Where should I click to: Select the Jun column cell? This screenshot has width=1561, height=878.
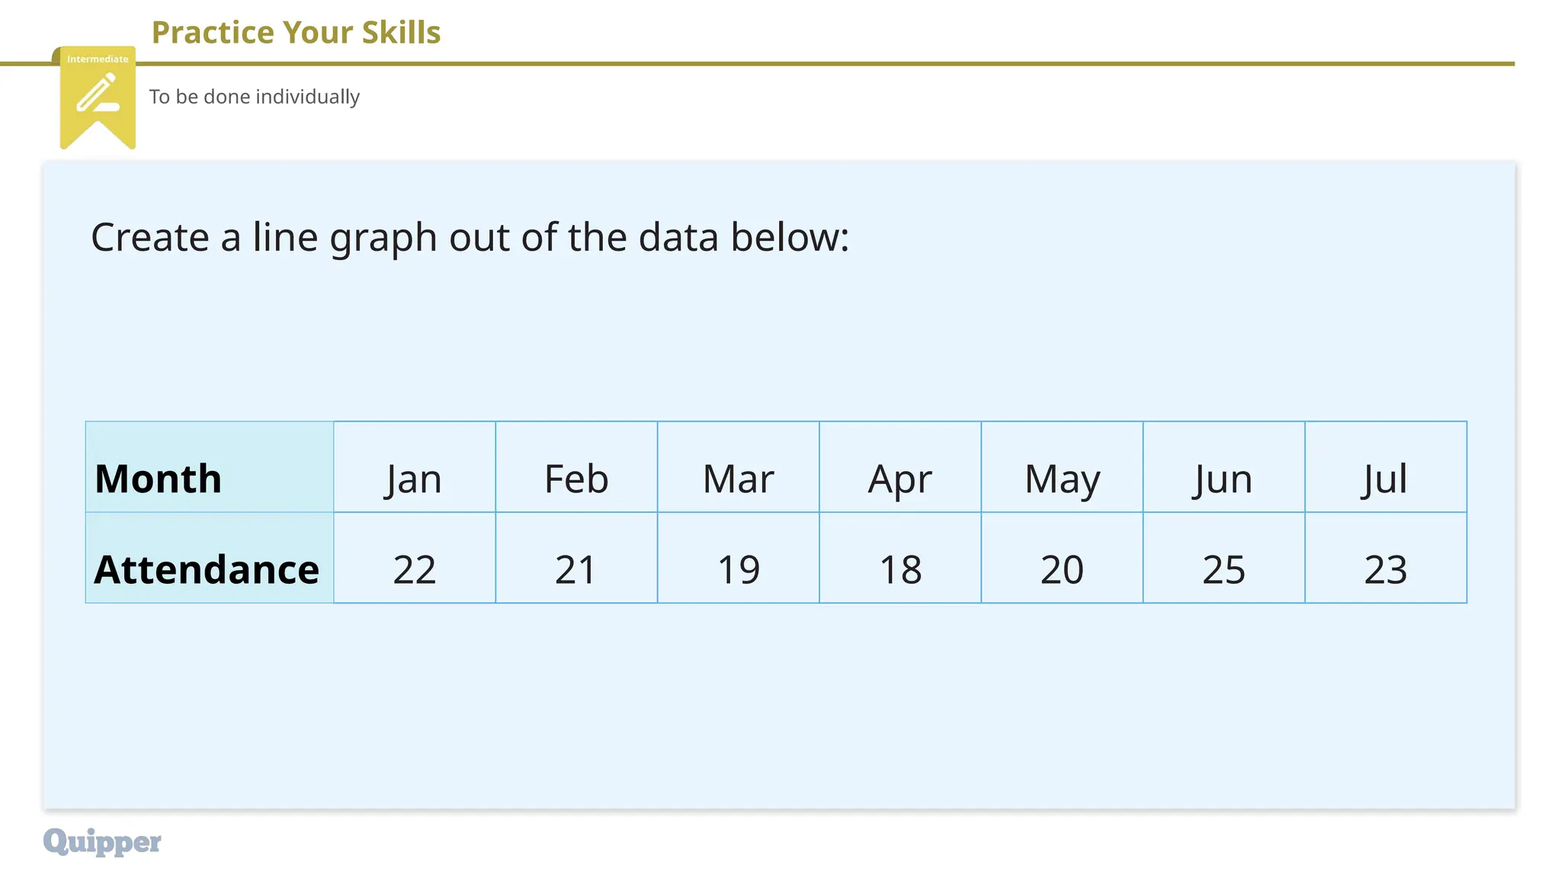pos(1224,466)
